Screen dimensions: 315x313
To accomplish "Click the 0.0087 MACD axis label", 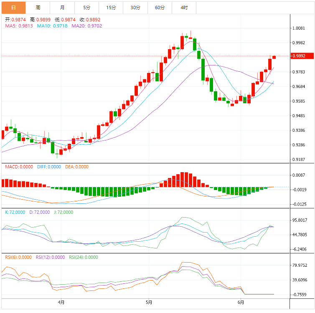I will click(299, 175).
